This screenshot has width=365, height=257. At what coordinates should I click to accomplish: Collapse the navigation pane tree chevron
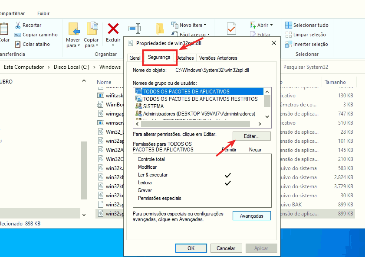click(84, 81)
